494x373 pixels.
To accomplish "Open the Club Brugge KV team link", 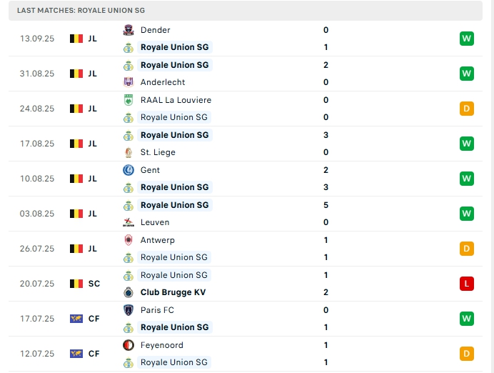I will (x=173, y=292).
